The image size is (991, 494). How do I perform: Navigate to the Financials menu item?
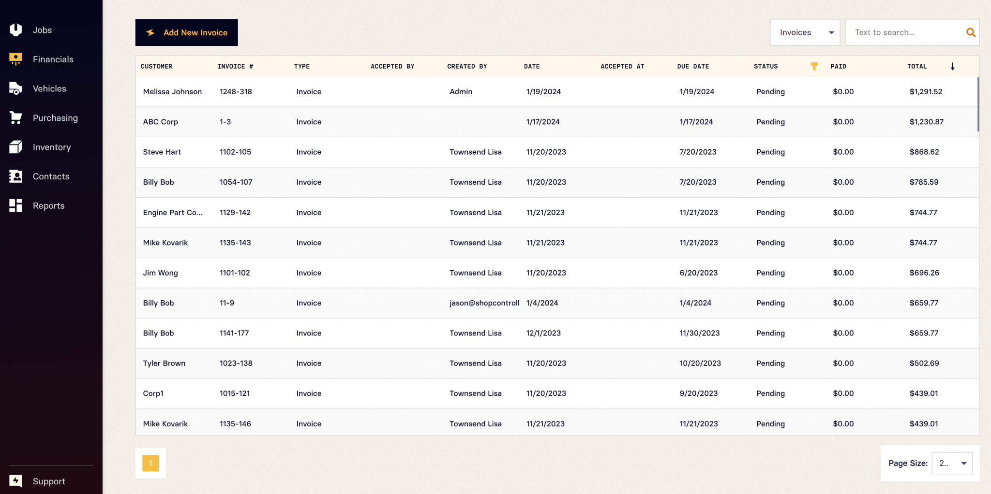(53, 59)
